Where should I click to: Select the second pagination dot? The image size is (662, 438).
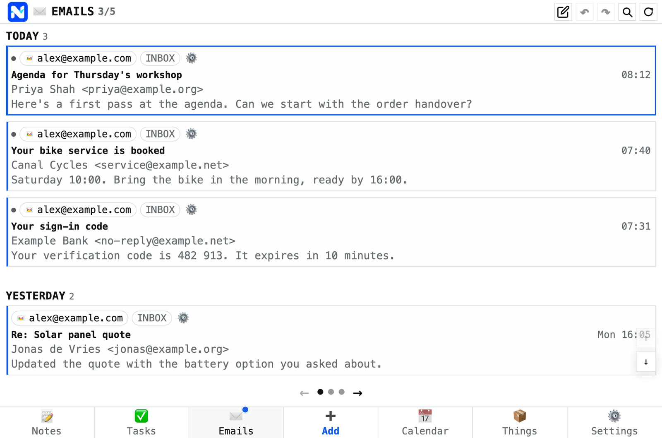coord(331,392)
